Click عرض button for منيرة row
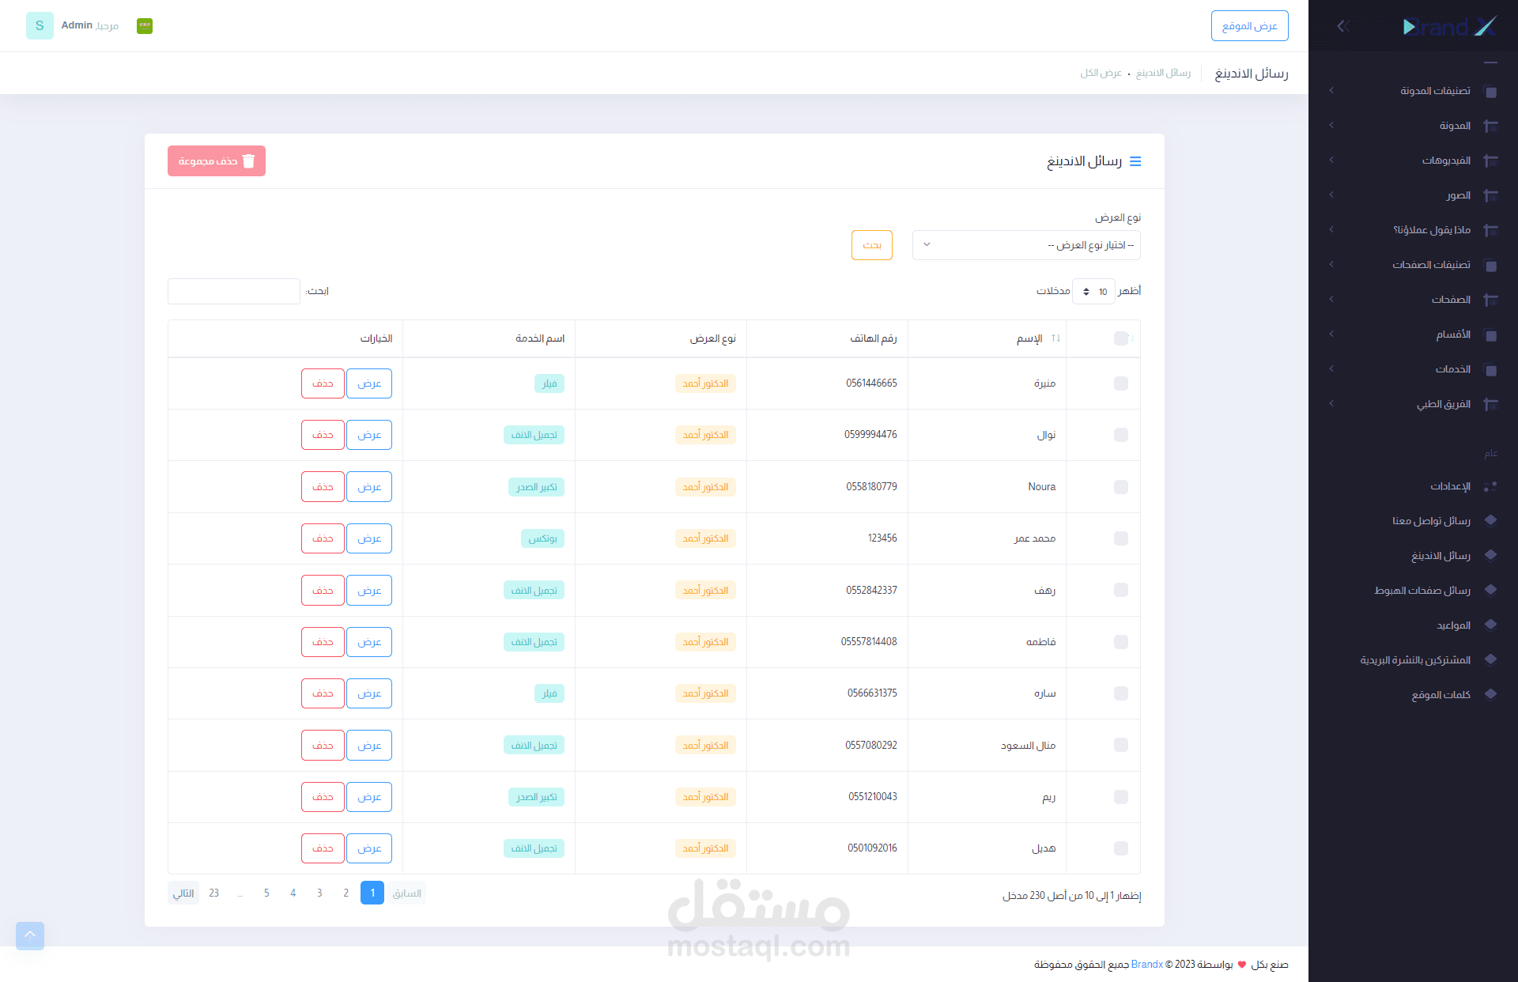The width and height of the screenshot is (1518, 982). (369, 383)
